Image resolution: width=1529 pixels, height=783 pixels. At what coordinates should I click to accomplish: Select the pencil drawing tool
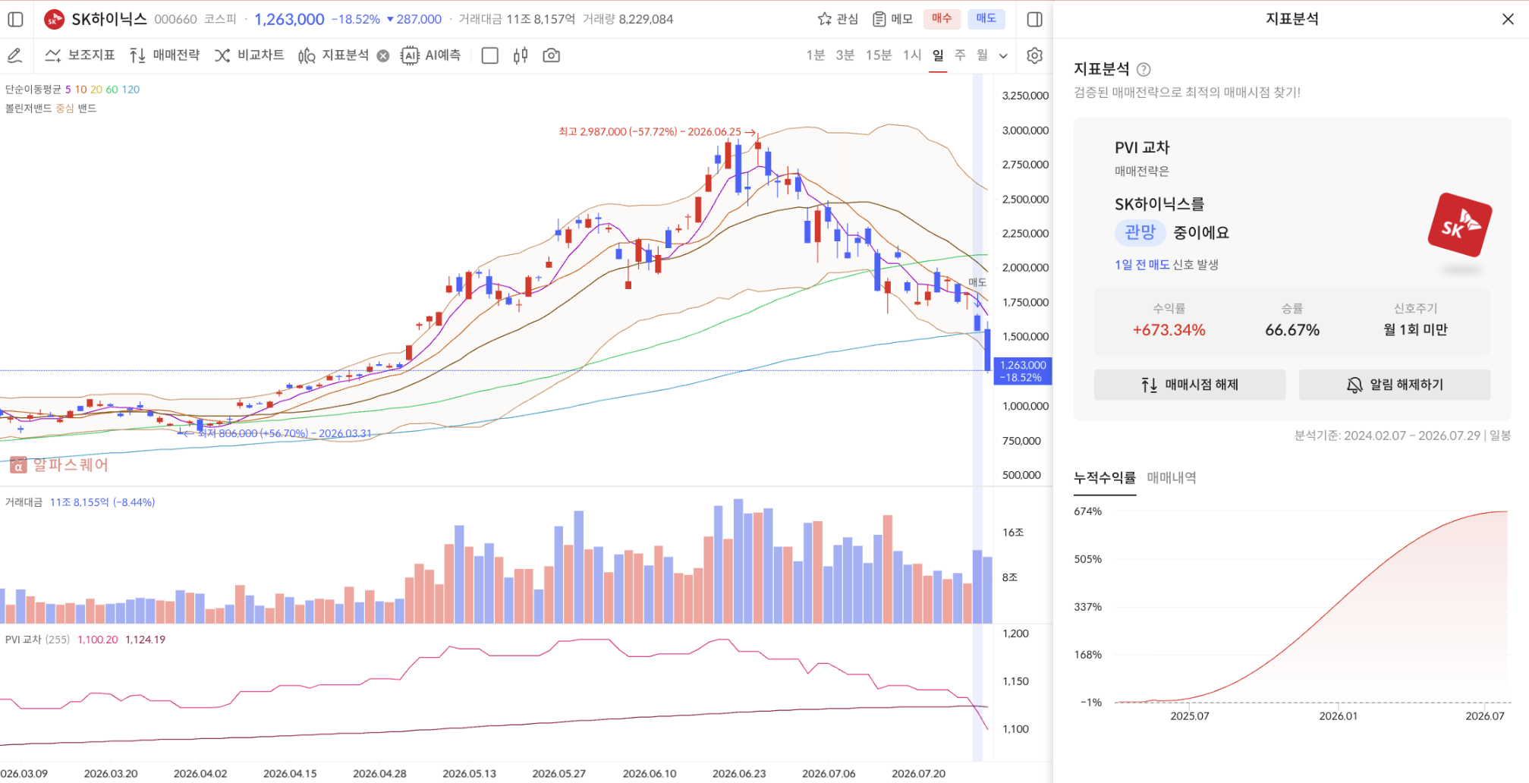14,55
